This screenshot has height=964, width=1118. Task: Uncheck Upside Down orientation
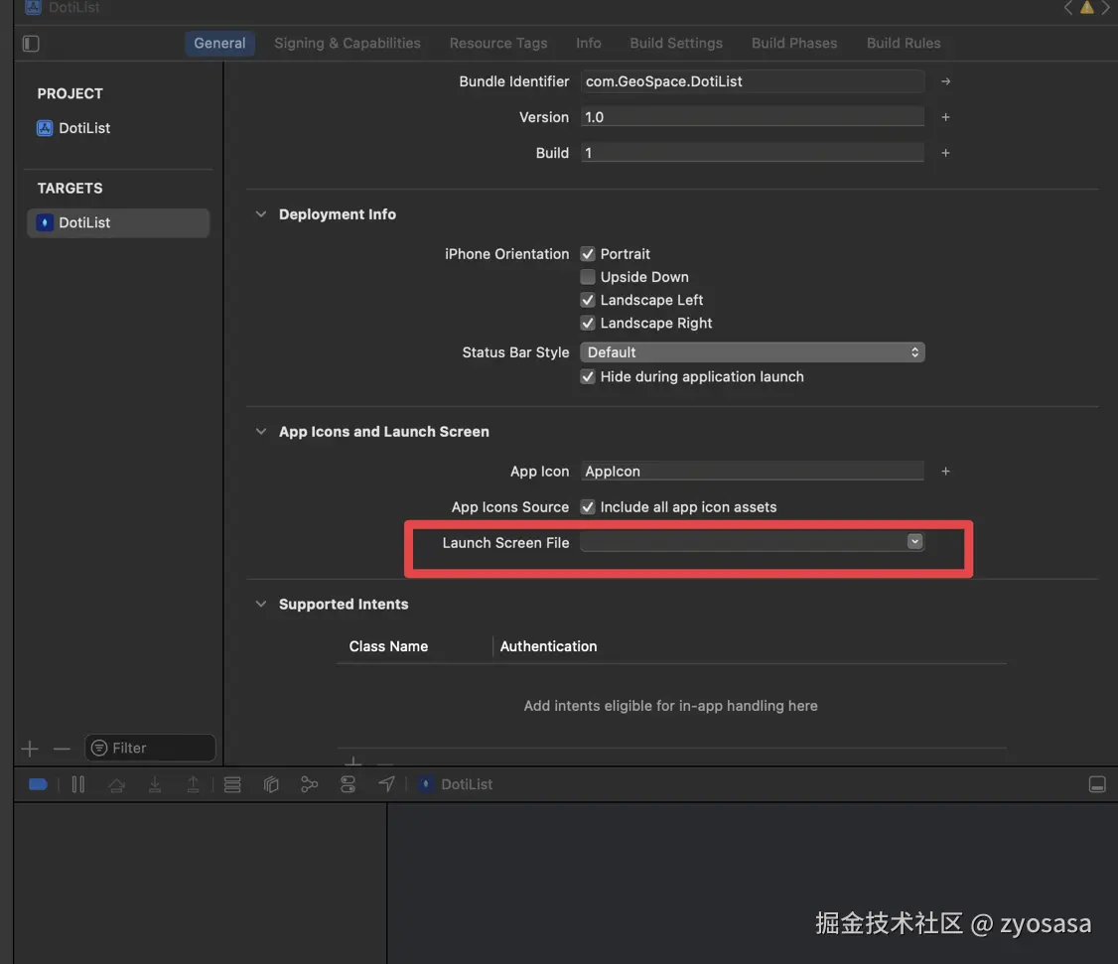tap(587, 276)
